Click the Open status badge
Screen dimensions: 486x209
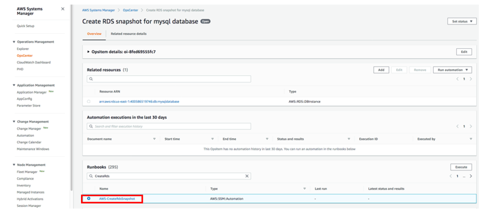click(x=205, y=21)
